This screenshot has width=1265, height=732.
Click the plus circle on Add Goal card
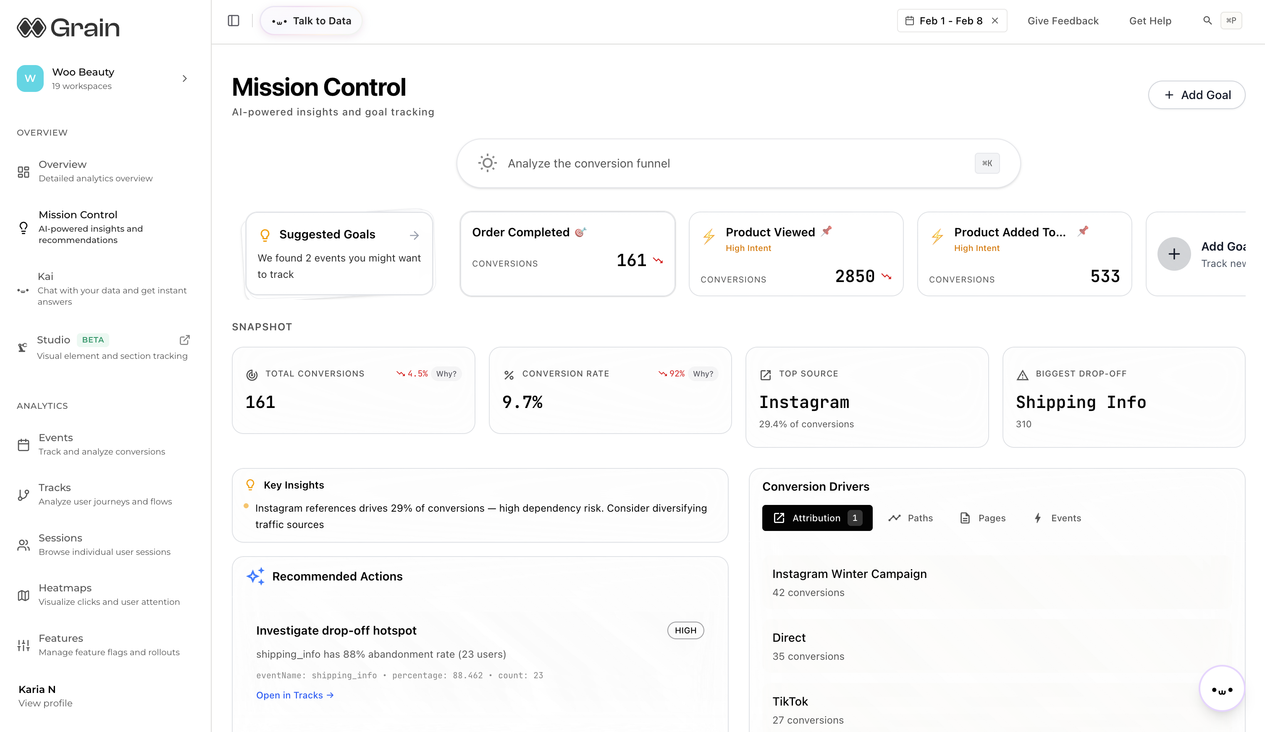pos(1173,254)
